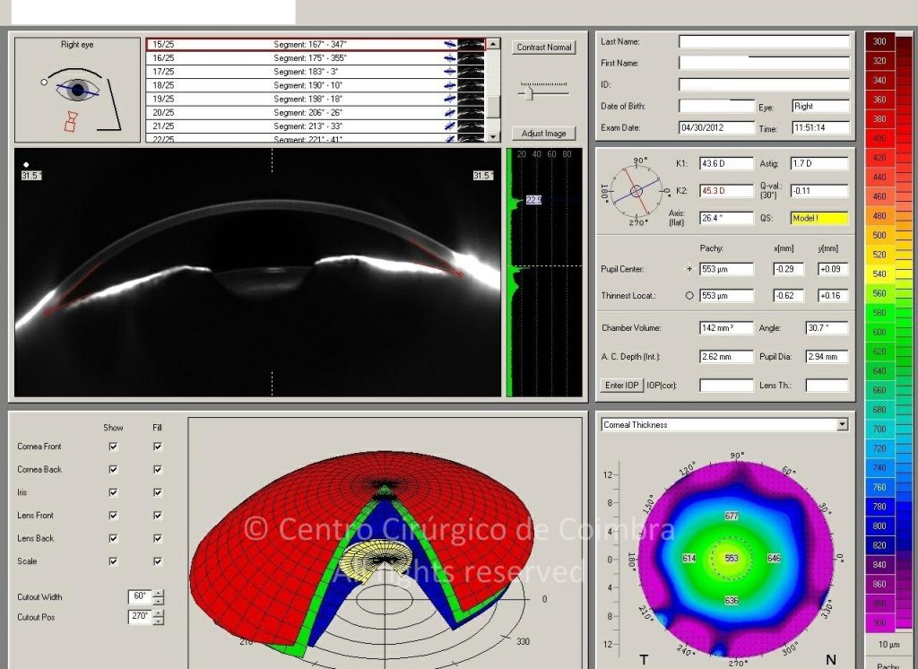Screen dimensions: 918x669
Task: Click the First Name input field
Action: (x=764, y=63)
